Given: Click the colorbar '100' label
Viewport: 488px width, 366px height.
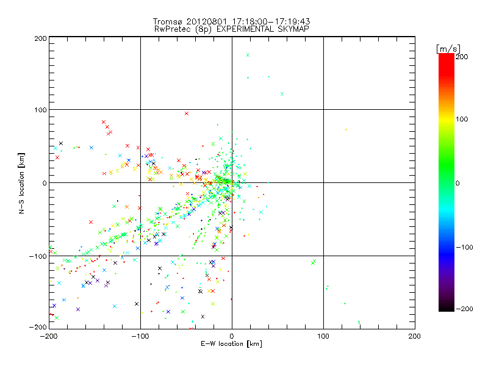Looking at the screenshot, I should tap(462, 119).
